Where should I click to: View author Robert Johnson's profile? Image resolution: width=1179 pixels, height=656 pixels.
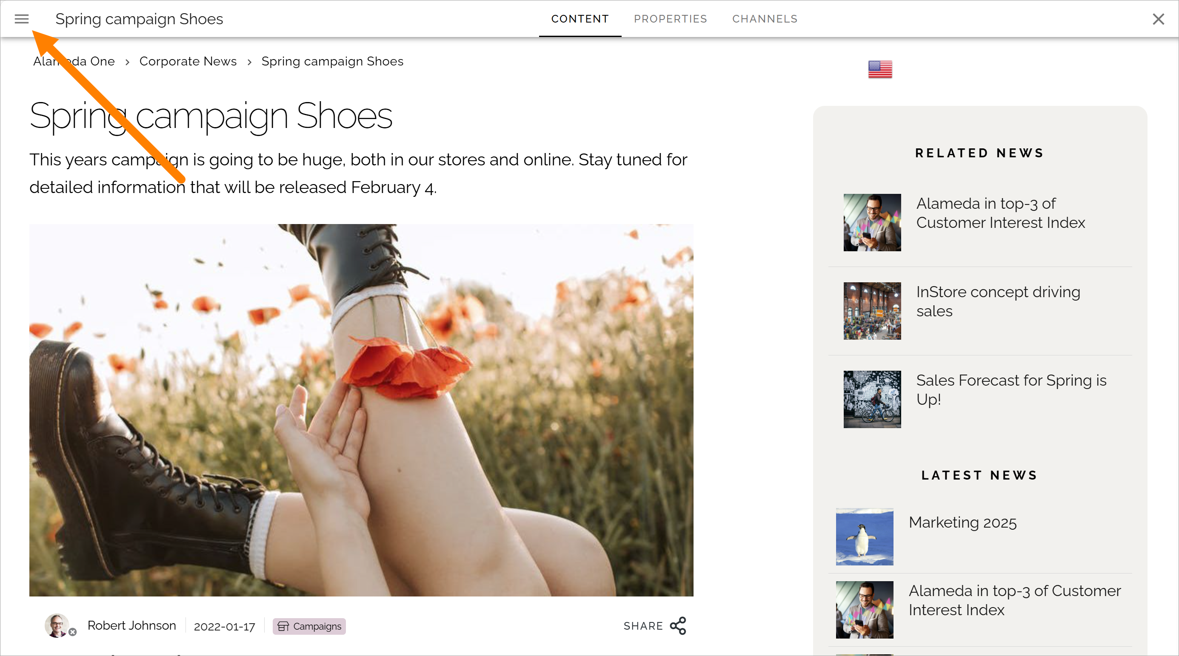pos(131,625)
